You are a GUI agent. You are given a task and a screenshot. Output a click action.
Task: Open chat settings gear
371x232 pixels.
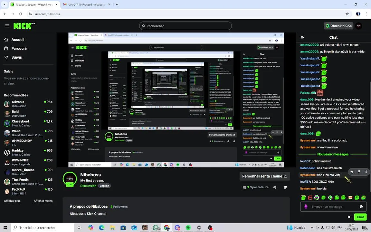(349, 217)
